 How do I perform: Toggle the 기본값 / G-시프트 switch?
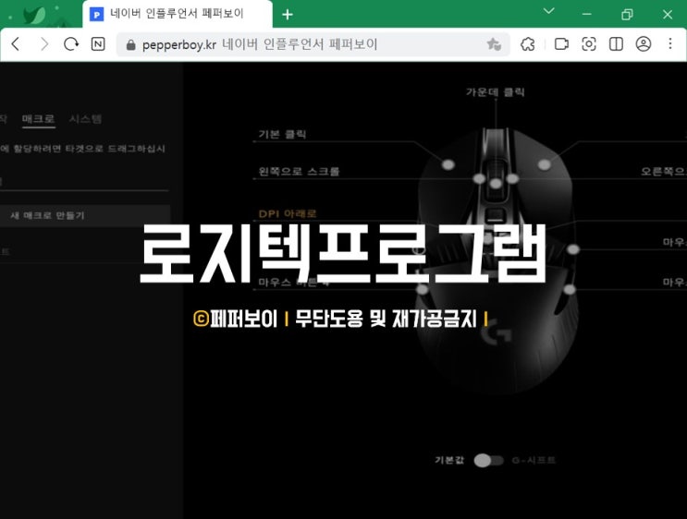pyautogui.click(x=488, y=461)
